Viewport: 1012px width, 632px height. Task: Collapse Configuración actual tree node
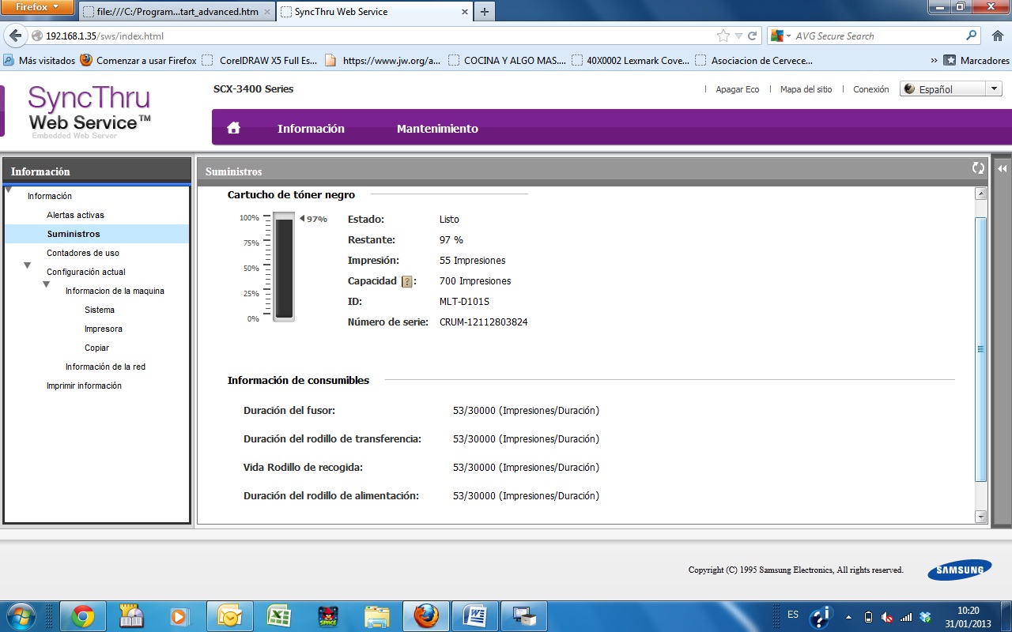click(x=28, y=265)
